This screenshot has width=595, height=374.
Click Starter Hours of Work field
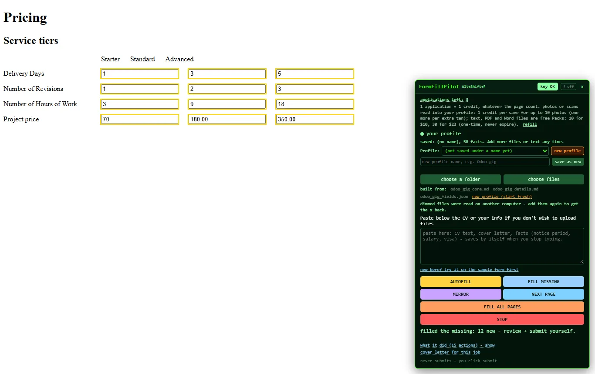coord(139,104)
